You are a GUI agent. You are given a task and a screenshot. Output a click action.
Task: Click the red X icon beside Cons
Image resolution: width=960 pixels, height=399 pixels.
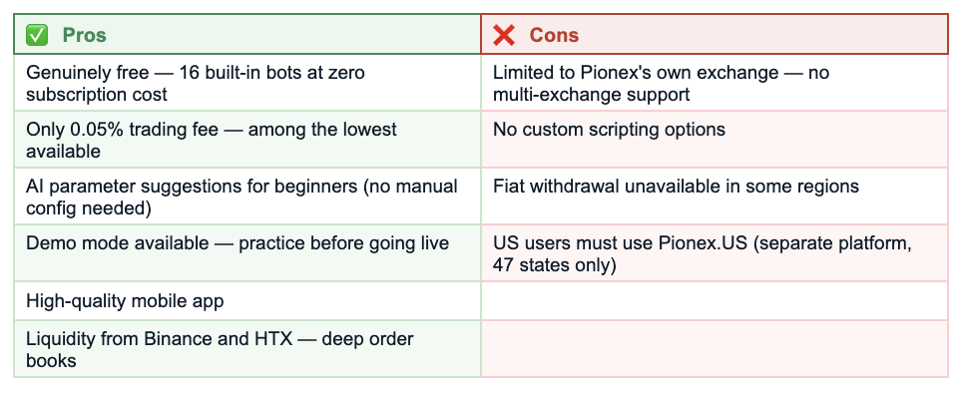pos(504,35)
